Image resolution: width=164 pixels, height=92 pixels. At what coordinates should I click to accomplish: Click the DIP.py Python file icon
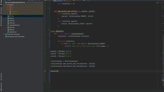click(8, 16)
